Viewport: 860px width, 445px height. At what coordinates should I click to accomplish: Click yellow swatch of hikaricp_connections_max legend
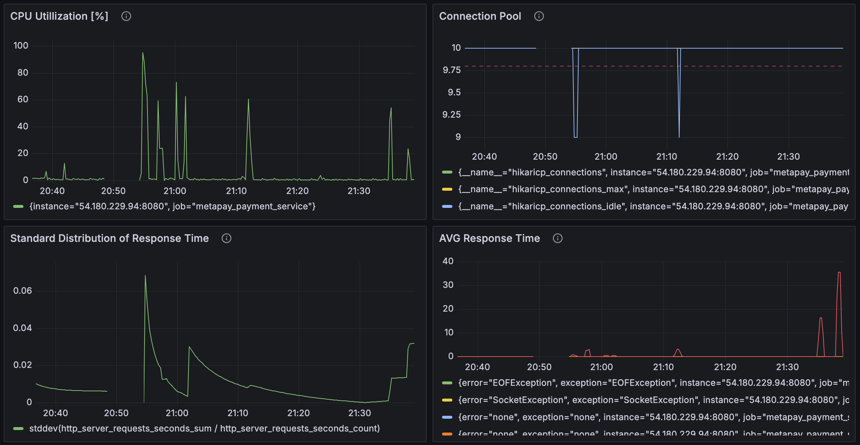[x=447, y=189]
